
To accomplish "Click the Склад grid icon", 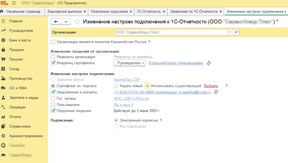I will click(3, 69).
